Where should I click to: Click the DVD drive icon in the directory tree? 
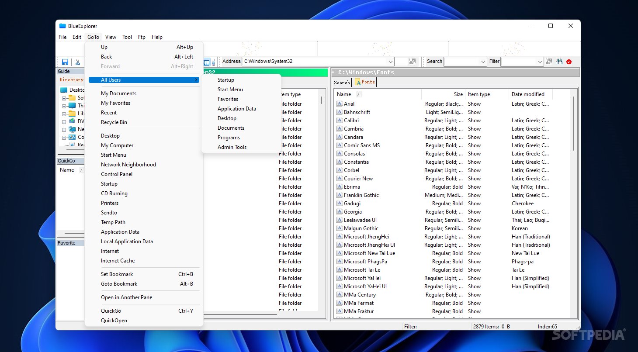coord(72,121)
